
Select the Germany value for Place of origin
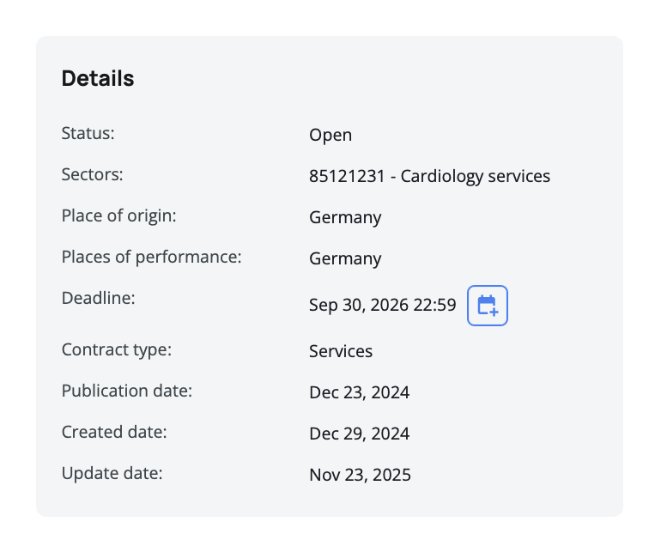345,217
